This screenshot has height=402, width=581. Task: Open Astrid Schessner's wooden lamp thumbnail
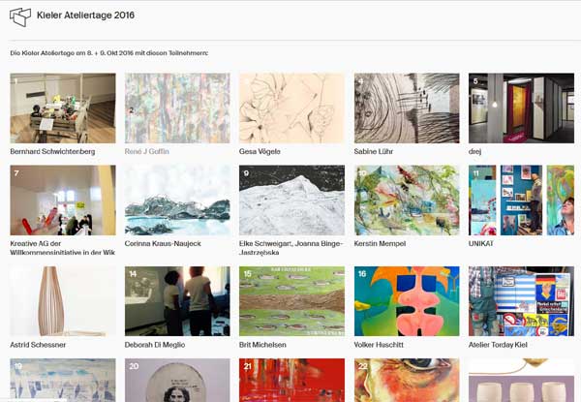pyautogui.click(x=63, y=301)
